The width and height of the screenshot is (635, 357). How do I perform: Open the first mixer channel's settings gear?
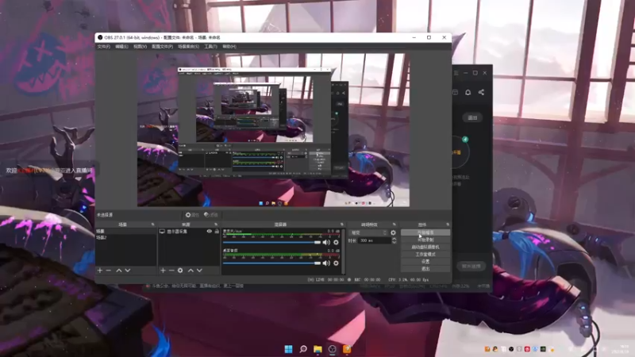(x=336, y=243)
